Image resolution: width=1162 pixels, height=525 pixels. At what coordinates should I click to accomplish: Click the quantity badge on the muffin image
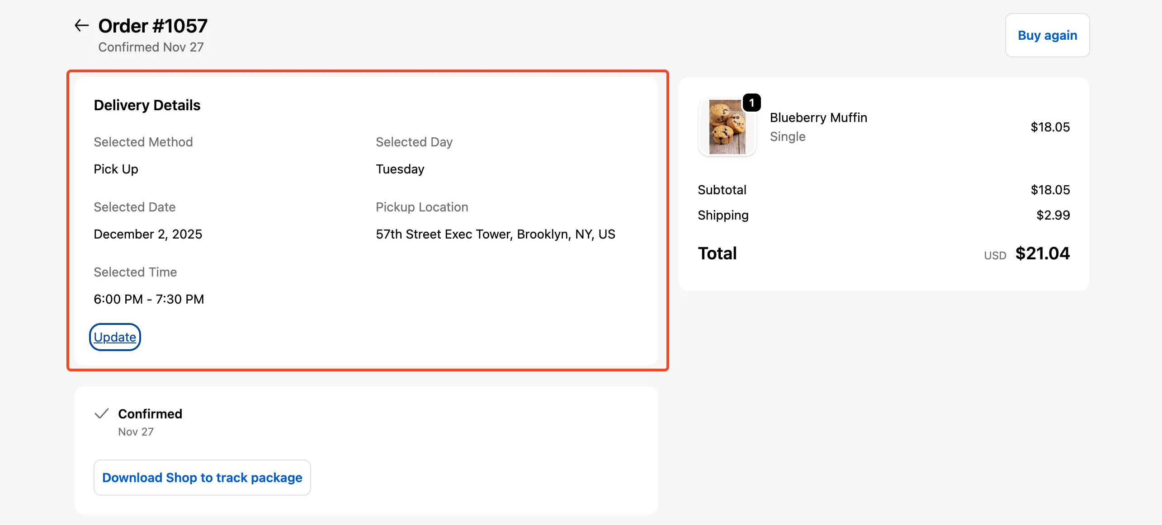click(751, 103)
